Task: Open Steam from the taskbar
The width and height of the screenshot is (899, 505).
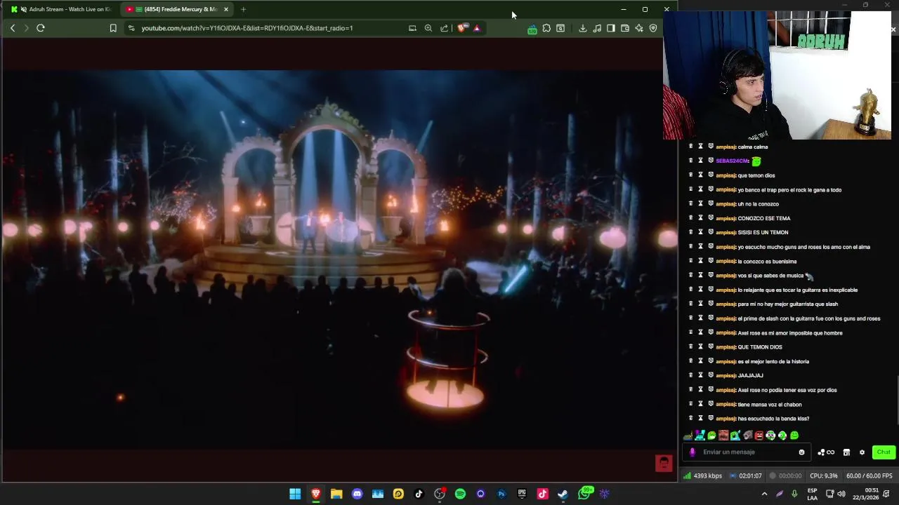Action: [x=563, y=494]
